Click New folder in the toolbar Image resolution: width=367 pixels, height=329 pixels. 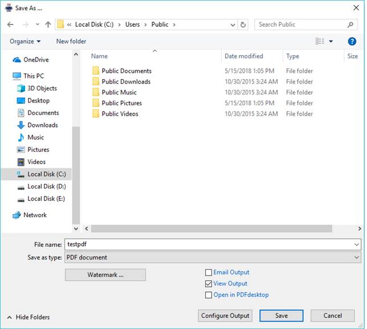coord(71,42)
